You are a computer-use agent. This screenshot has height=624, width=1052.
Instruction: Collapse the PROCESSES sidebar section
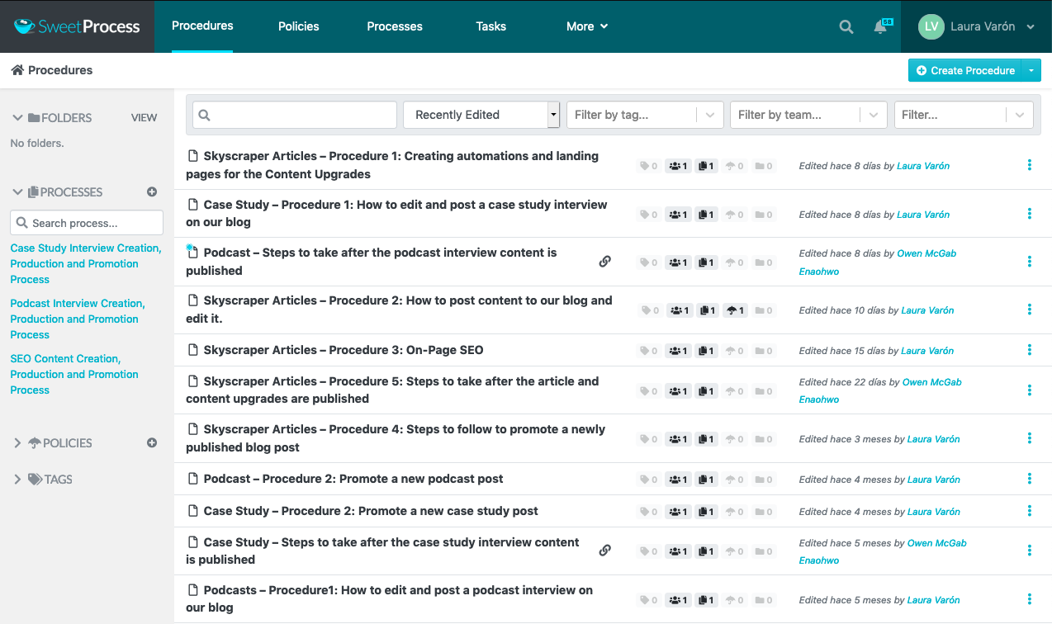click(17, 191)
